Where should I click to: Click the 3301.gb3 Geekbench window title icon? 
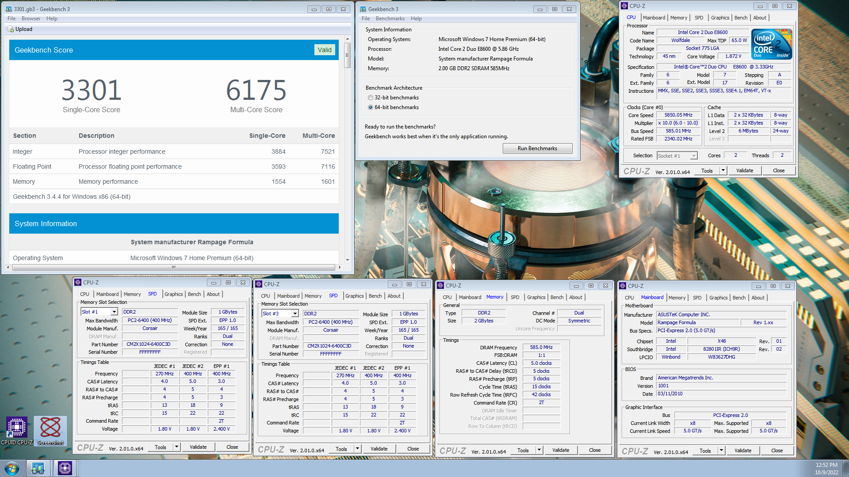tap(8, 9)
